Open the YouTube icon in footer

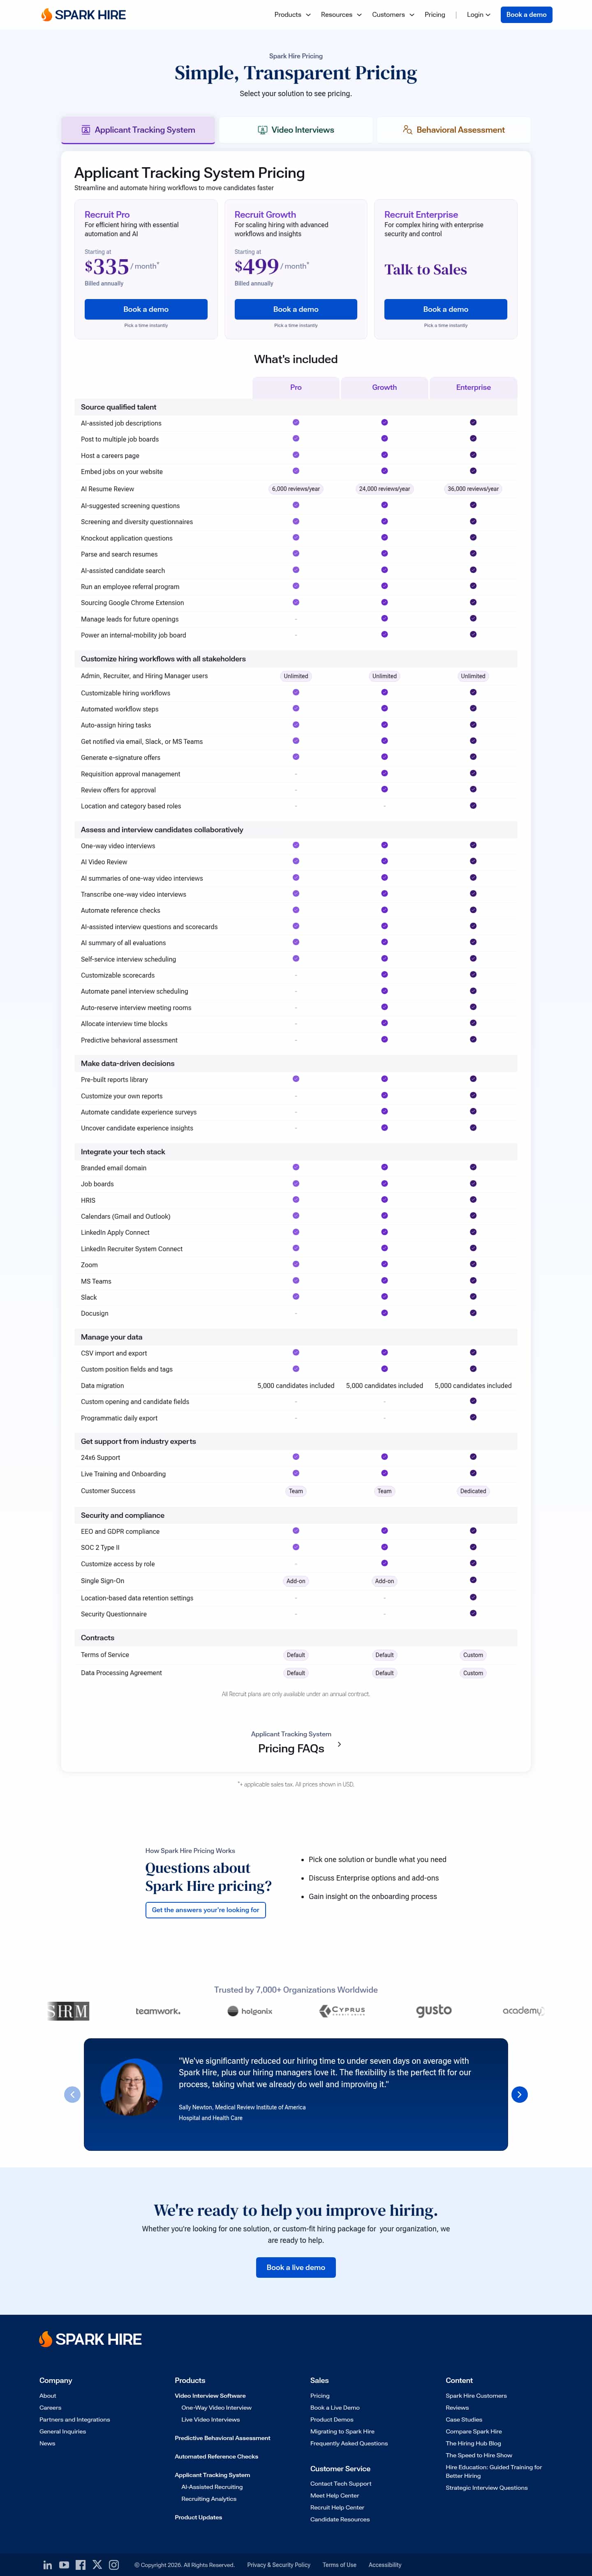click(x=64, y=2564)
